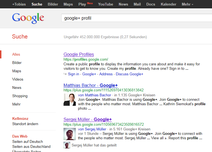Filter results by Bilder in sidebar
This screenshot has height=152, width=212.
(17, 63)
